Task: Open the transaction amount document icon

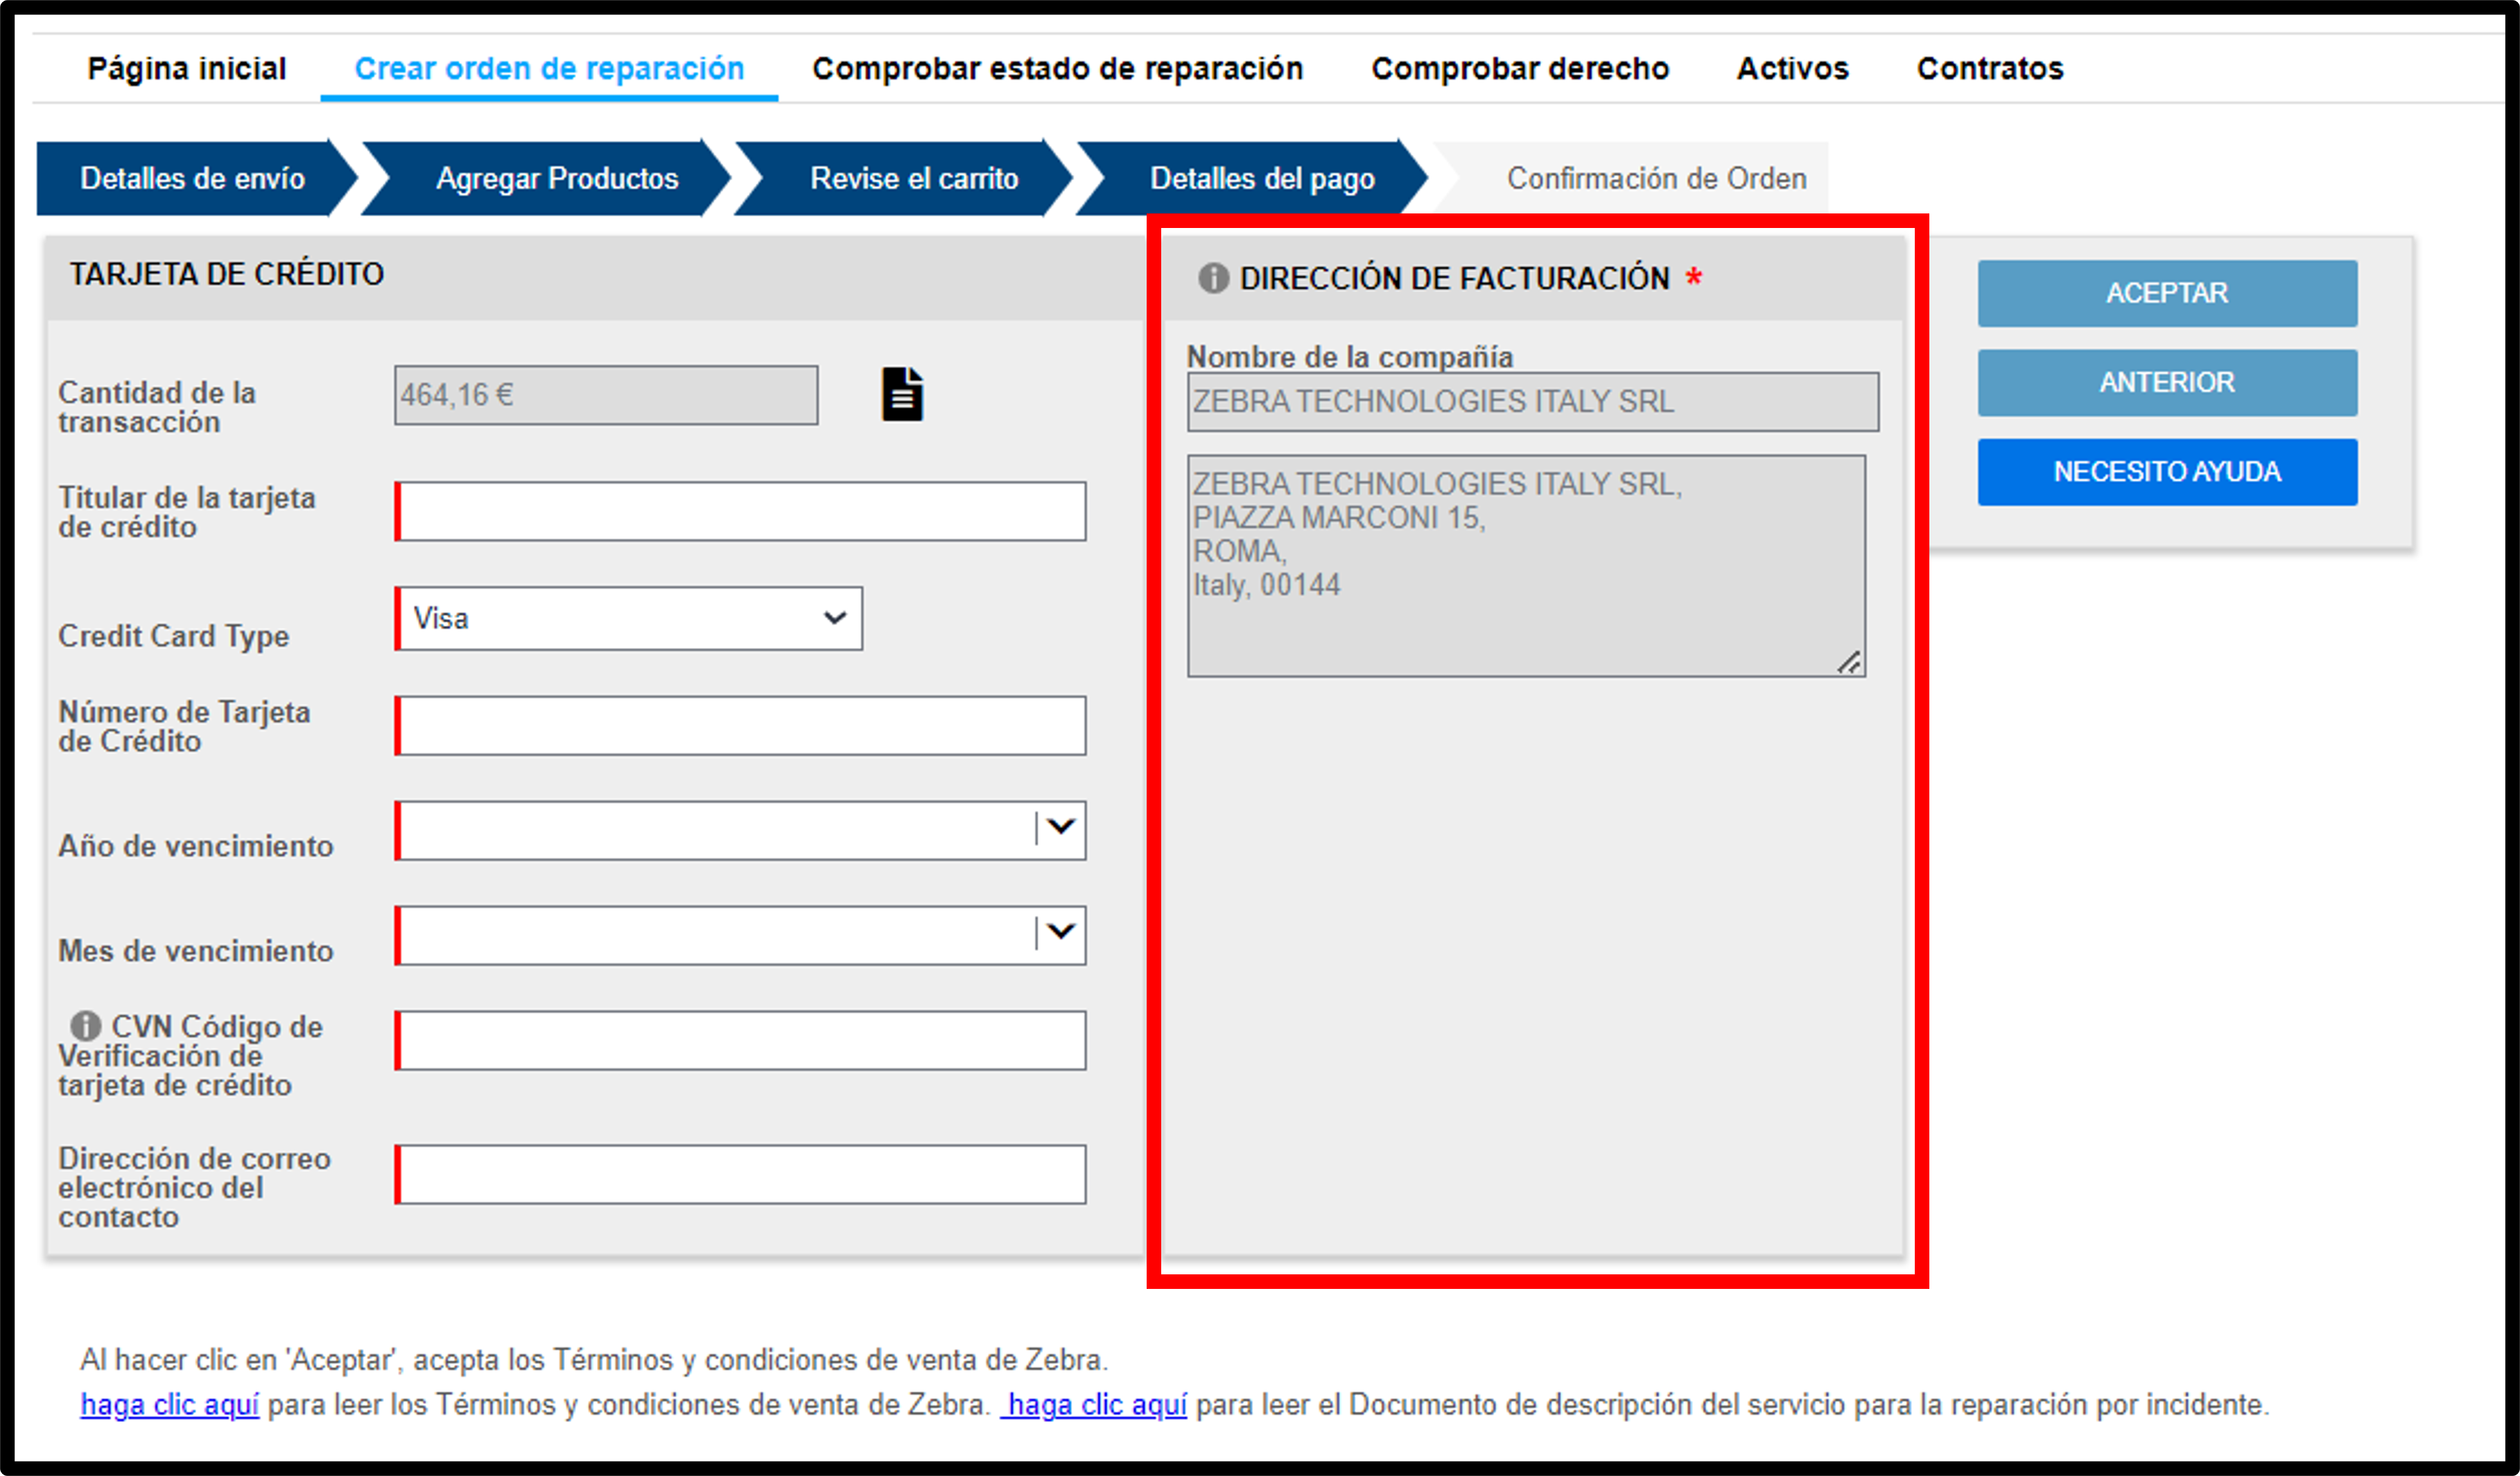Action: (x=902, y=395)
